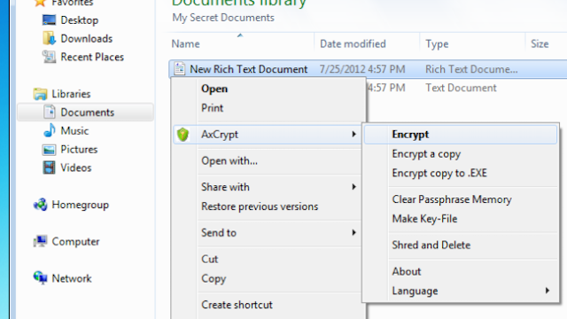The height and width of the screenshot is (319, 567).
Task: Click the Libraries folder icon
Action: coord(40,94)
